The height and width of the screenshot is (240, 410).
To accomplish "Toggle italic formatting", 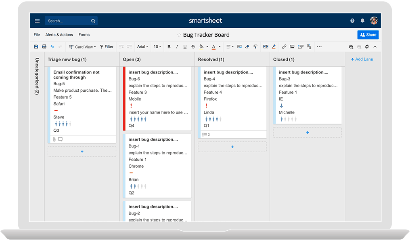I will (x=177, y=47).
